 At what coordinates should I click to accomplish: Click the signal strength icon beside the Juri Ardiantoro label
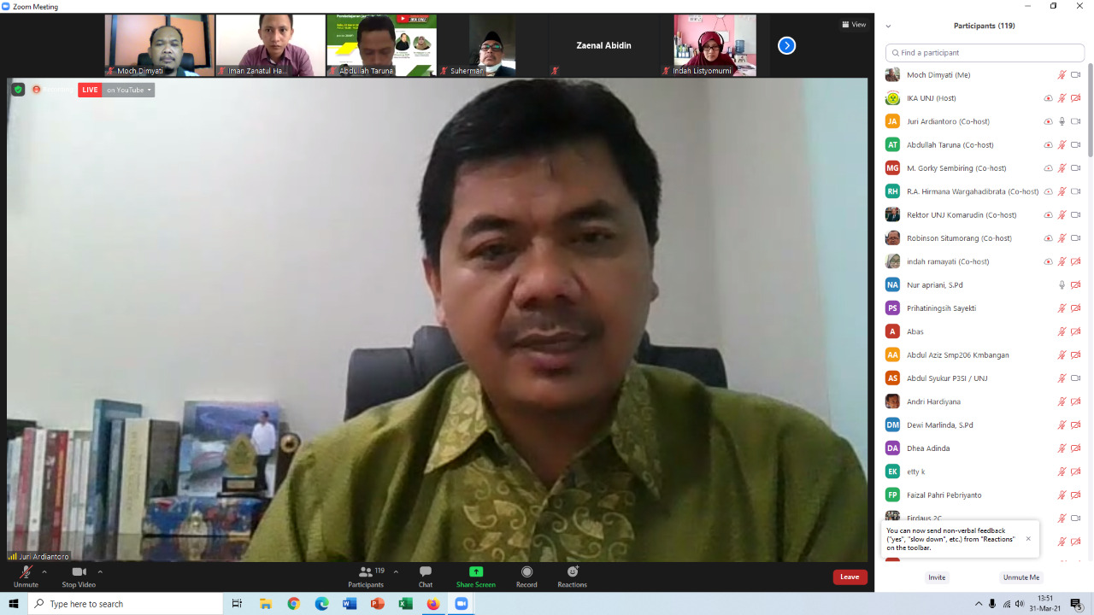13,556
